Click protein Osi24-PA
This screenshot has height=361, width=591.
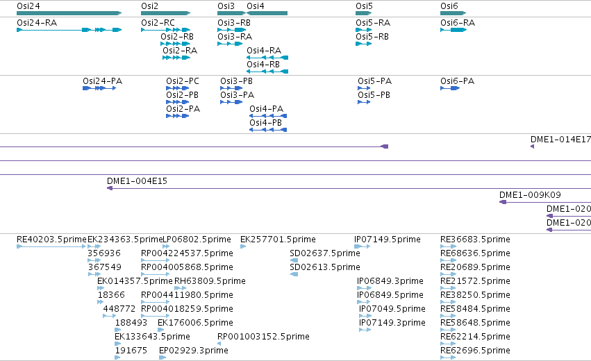[99, 88]
